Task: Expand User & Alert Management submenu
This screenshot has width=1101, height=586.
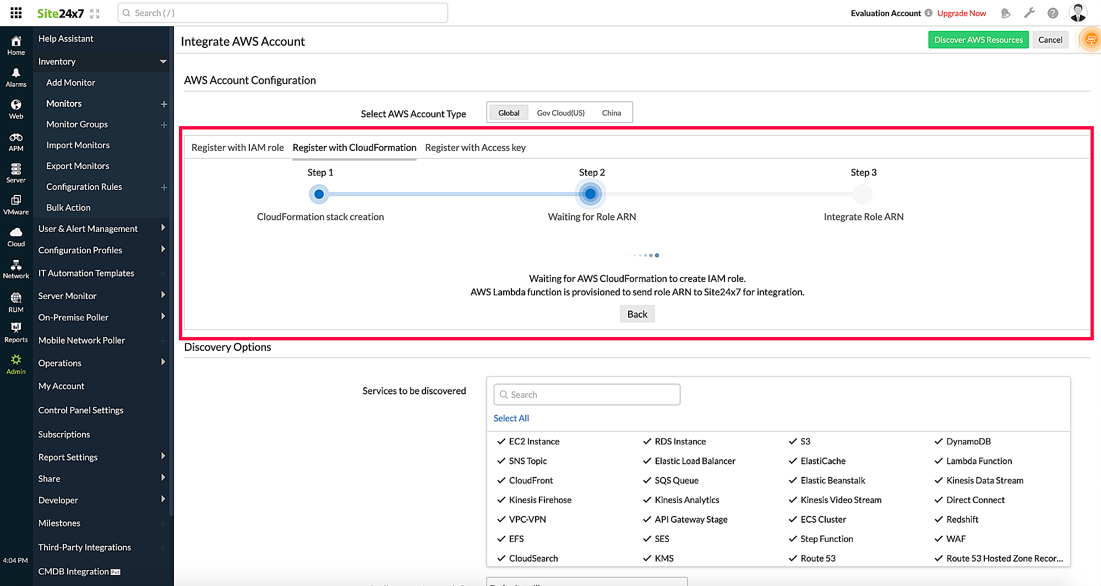Action: [163, 228]
